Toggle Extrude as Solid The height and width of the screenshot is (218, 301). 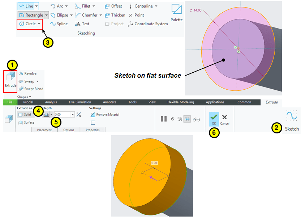coord(25,115)
